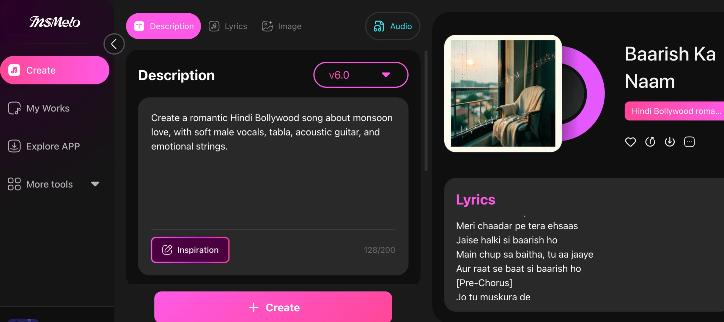Download the song with the download icon
Image resolution: width=724 pixels, height=322 pixels.
tap(670, 142)
